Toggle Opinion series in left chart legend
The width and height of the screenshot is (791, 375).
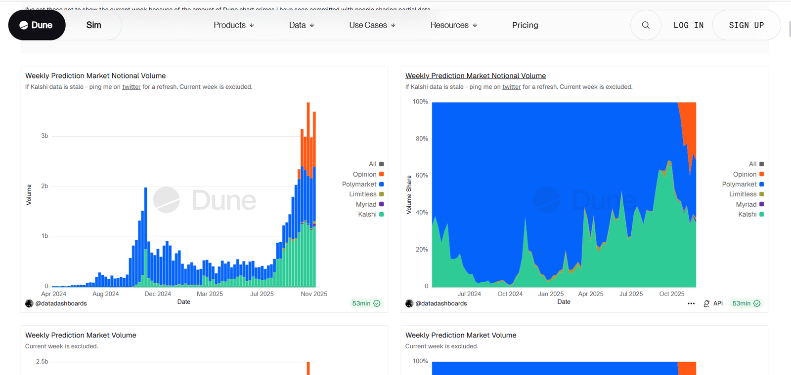click(x=365, y=175)
